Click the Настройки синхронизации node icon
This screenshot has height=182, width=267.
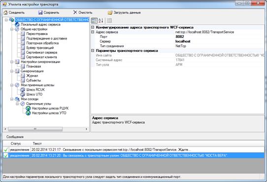(x=17, y=62)
